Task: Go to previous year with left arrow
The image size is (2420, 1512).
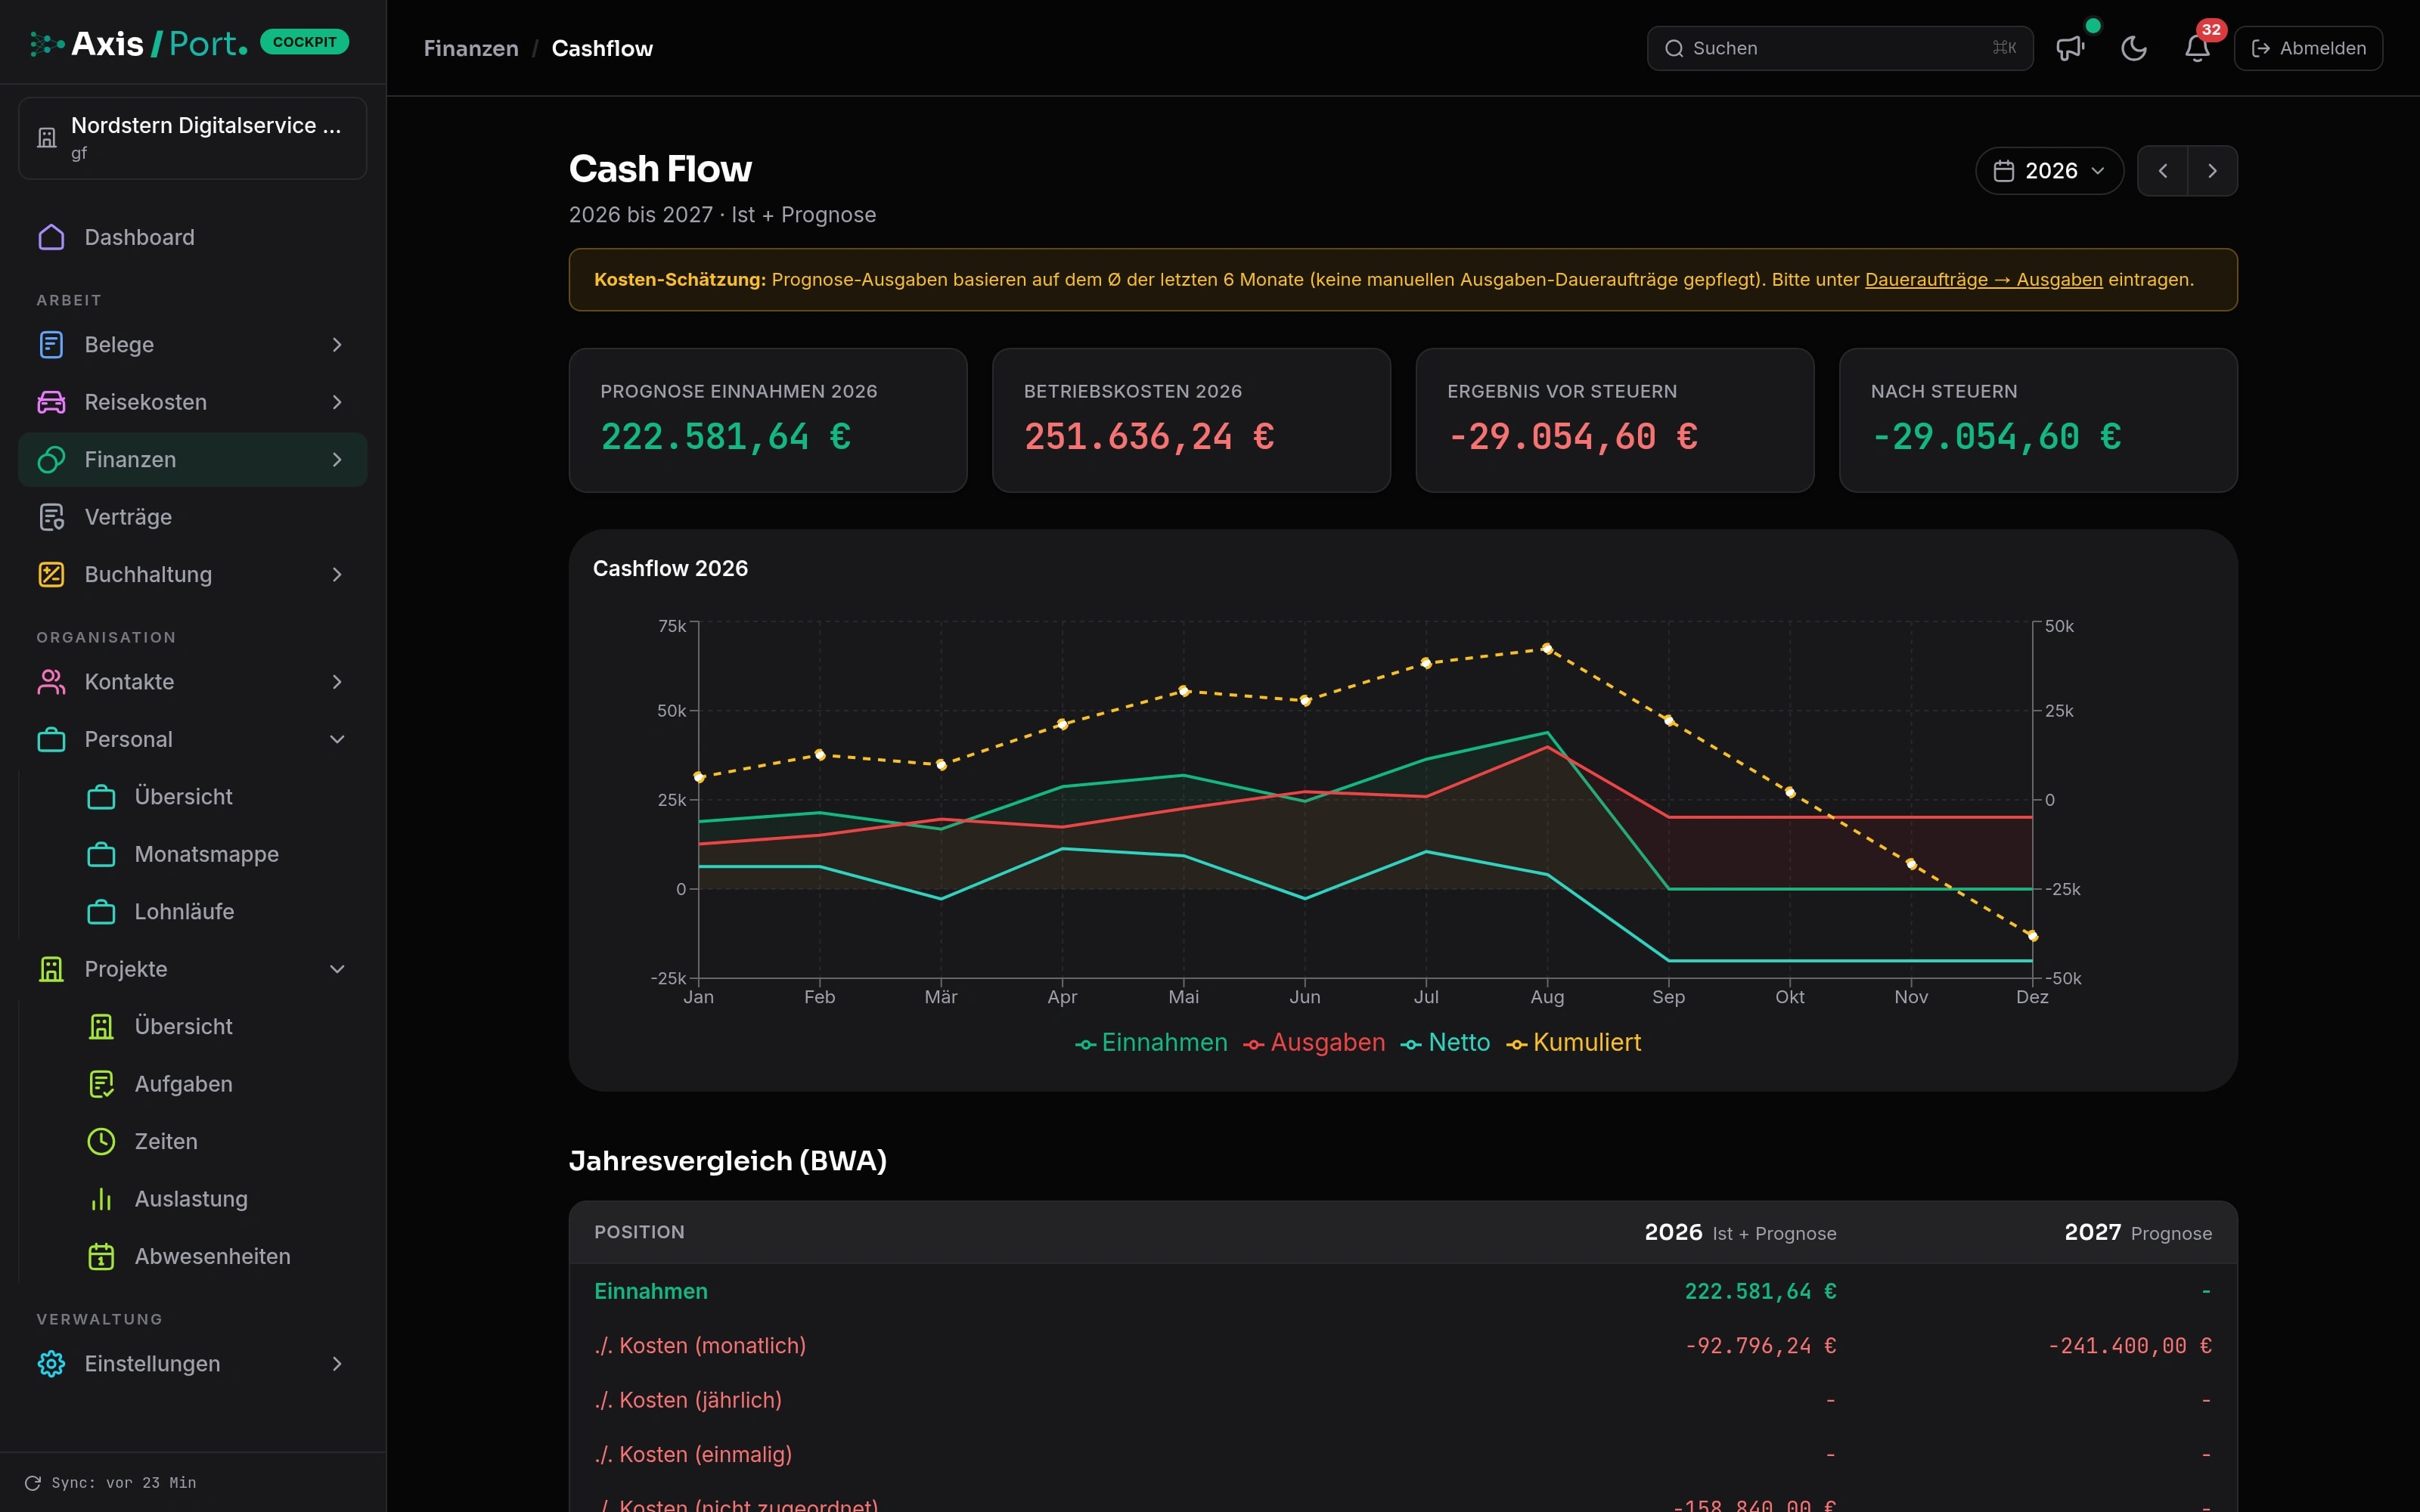Action: [2163, 171]
